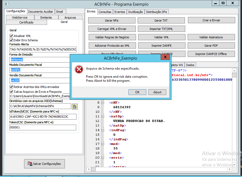Click the XML viewer scroll up arrow
Viewport: 242px width, 177px height.
(234, 71)
